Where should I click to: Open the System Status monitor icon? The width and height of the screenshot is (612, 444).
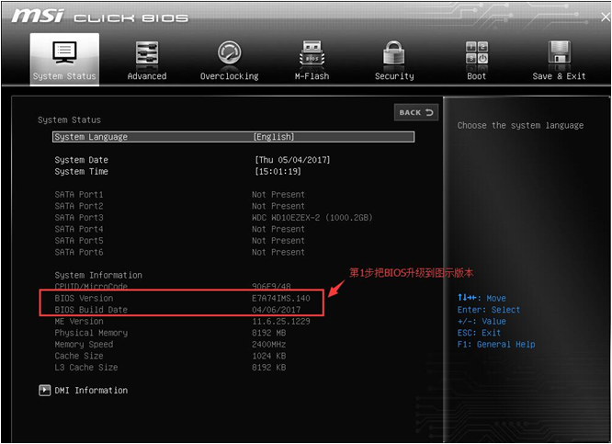pyautogui.click(x=64, y=52)
